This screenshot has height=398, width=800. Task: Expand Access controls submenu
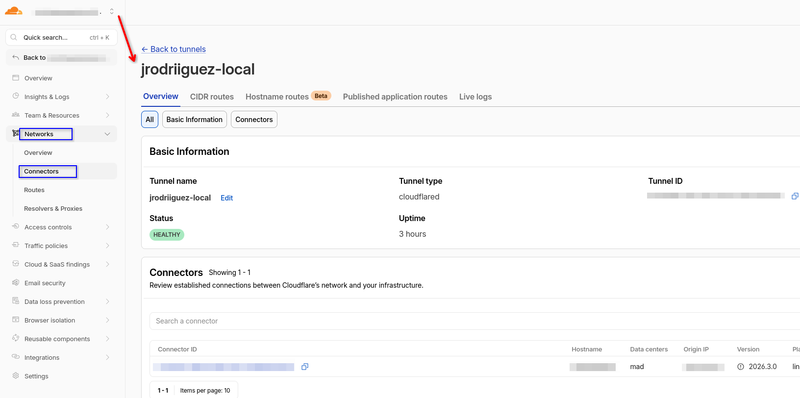coord(107,227)
